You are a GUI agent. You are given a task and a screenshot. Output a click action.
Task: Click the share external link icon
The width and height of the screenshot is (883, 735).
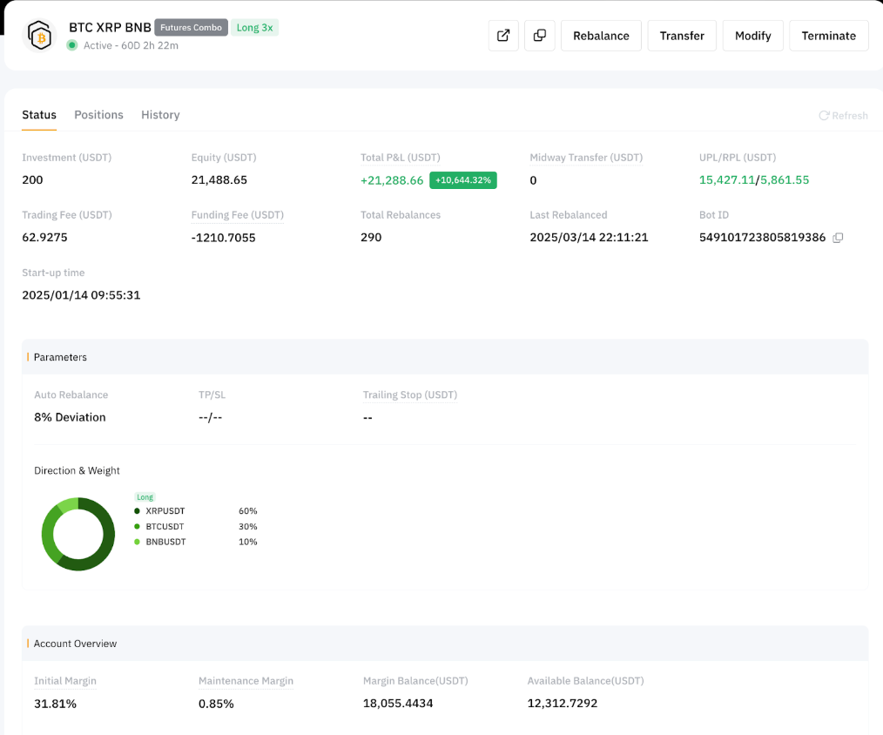(x=503, y=36)
